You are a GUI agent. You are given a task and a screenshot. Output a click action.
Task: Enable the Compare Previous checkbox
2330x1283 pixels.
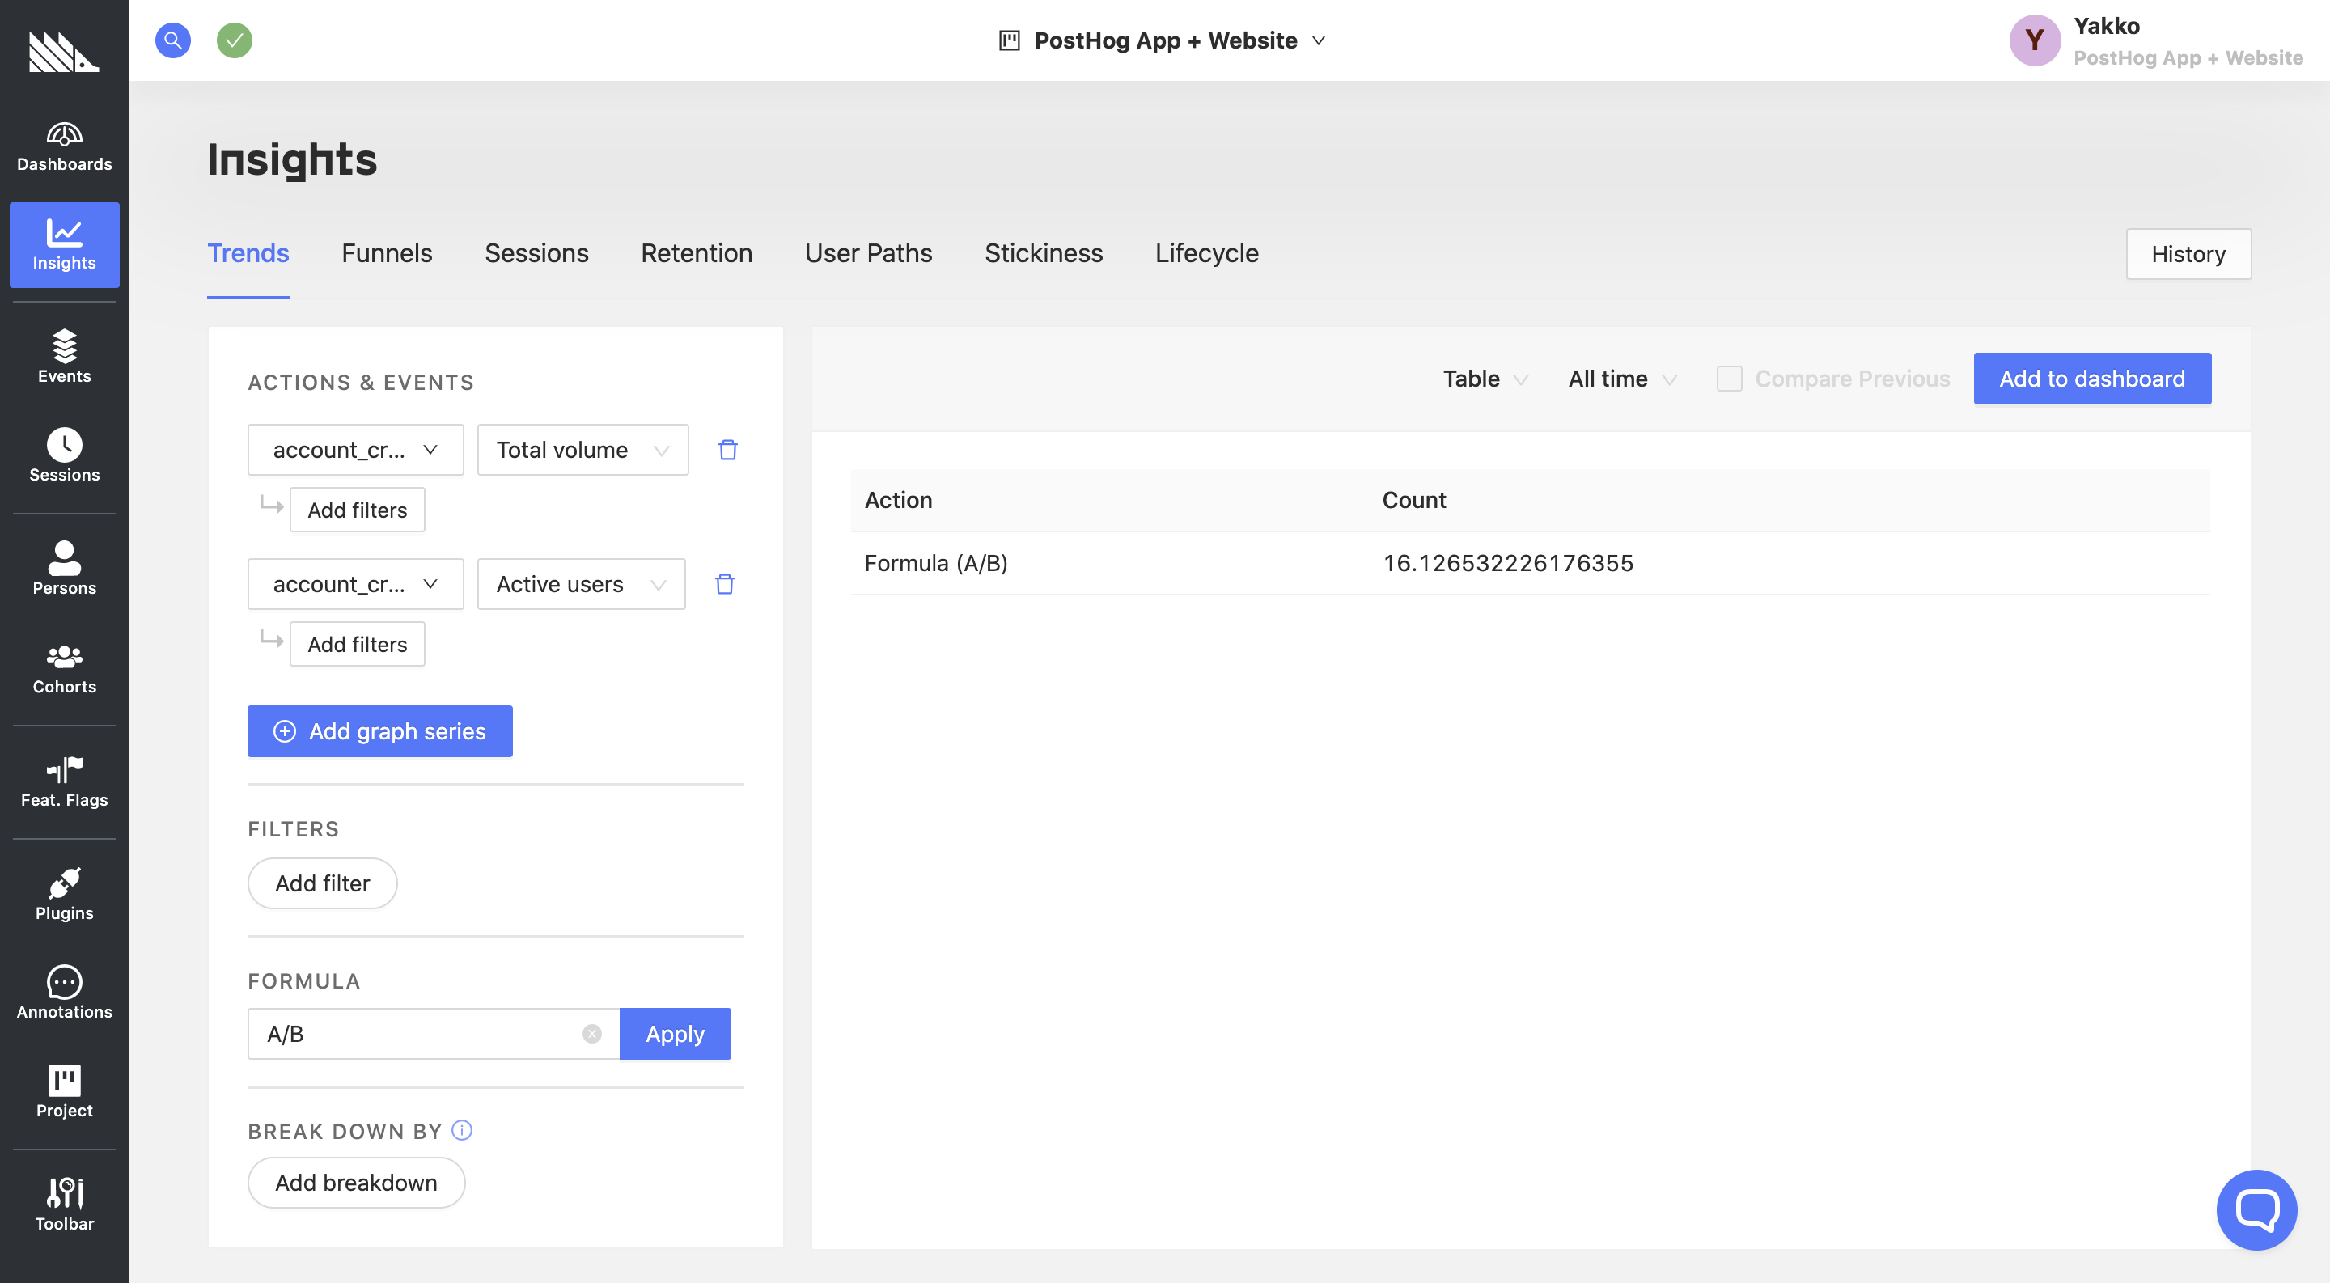click(1729, 379)
